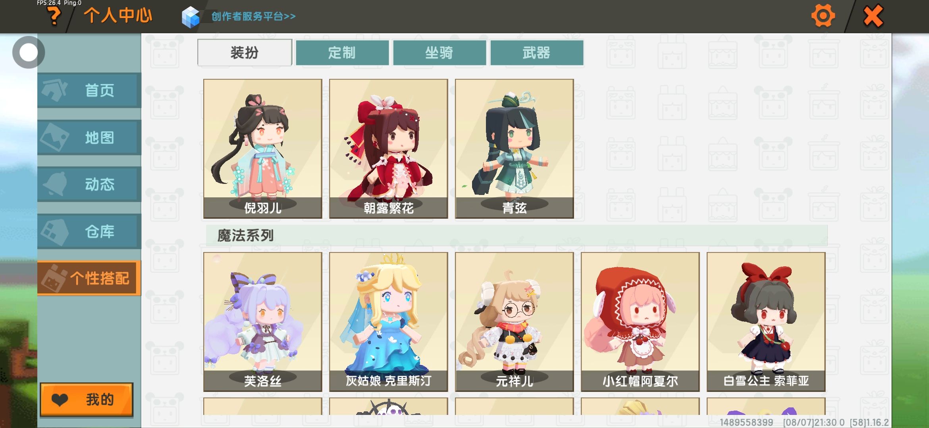Open the help question mark icon
Image resolution: width=929 pixels, height=428 pixels.
(54, 17)
